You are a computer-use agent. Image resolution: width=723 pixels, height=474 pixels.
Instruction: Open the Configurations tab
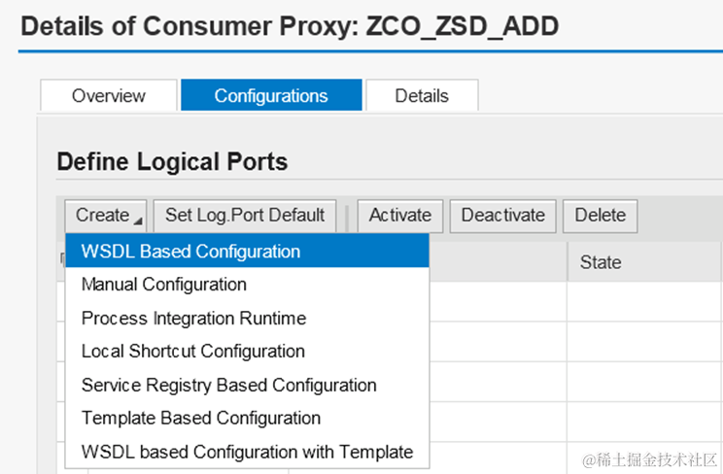coord(271,95)
